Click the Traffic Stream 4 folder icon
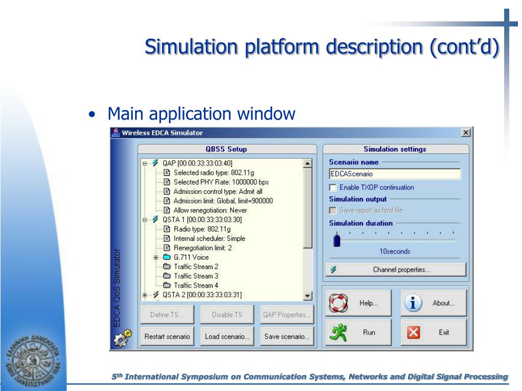This screenshot has width=522, height=391. click(167, 285)
